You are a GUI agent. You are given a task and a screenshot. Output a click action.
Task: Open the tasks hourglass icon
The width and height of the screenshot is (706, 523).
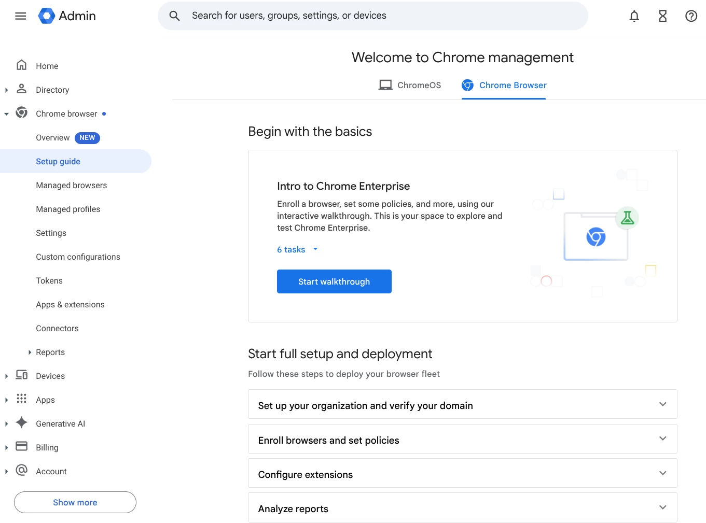pos(662,16)
